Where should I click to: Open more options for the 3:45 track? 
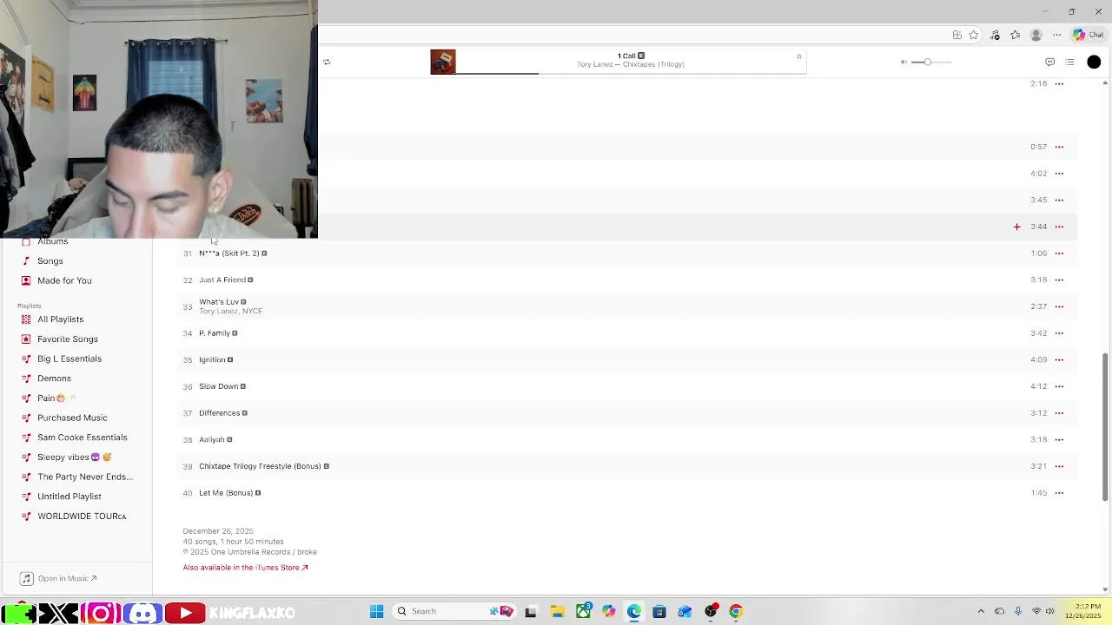tap(1059, 200)
